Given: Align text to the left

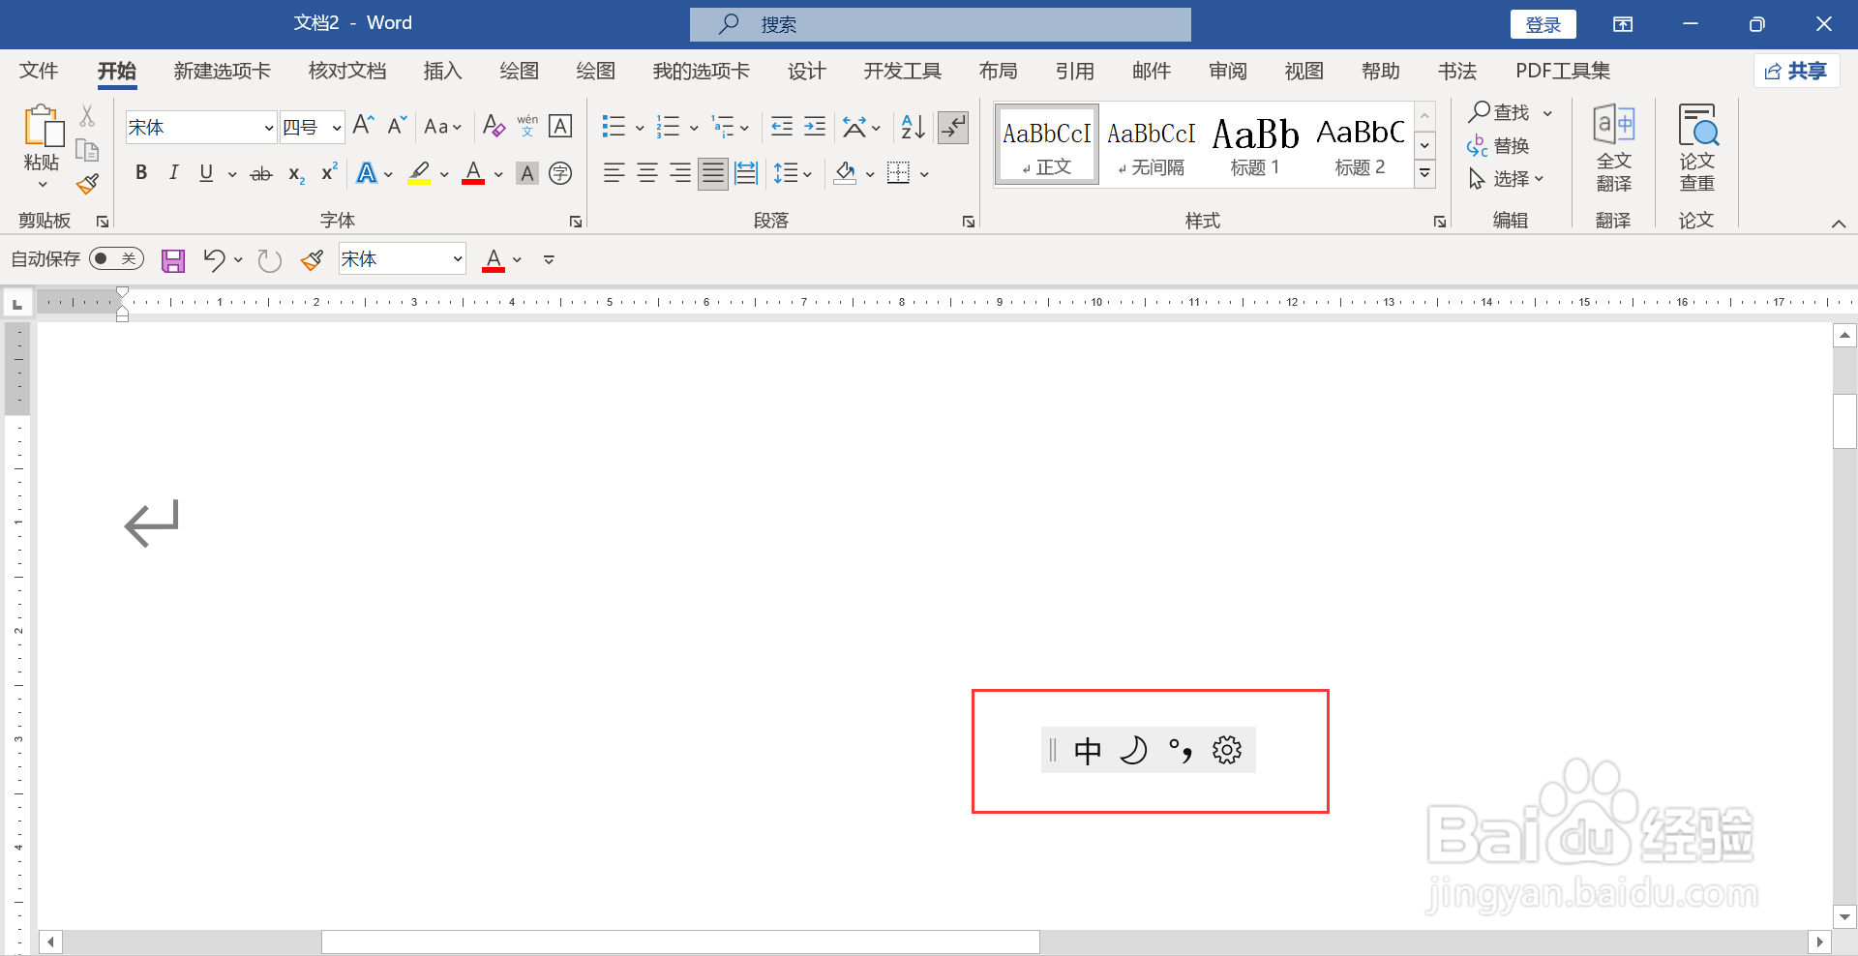Looking at the screenshot, I should [x=614, y=173].
